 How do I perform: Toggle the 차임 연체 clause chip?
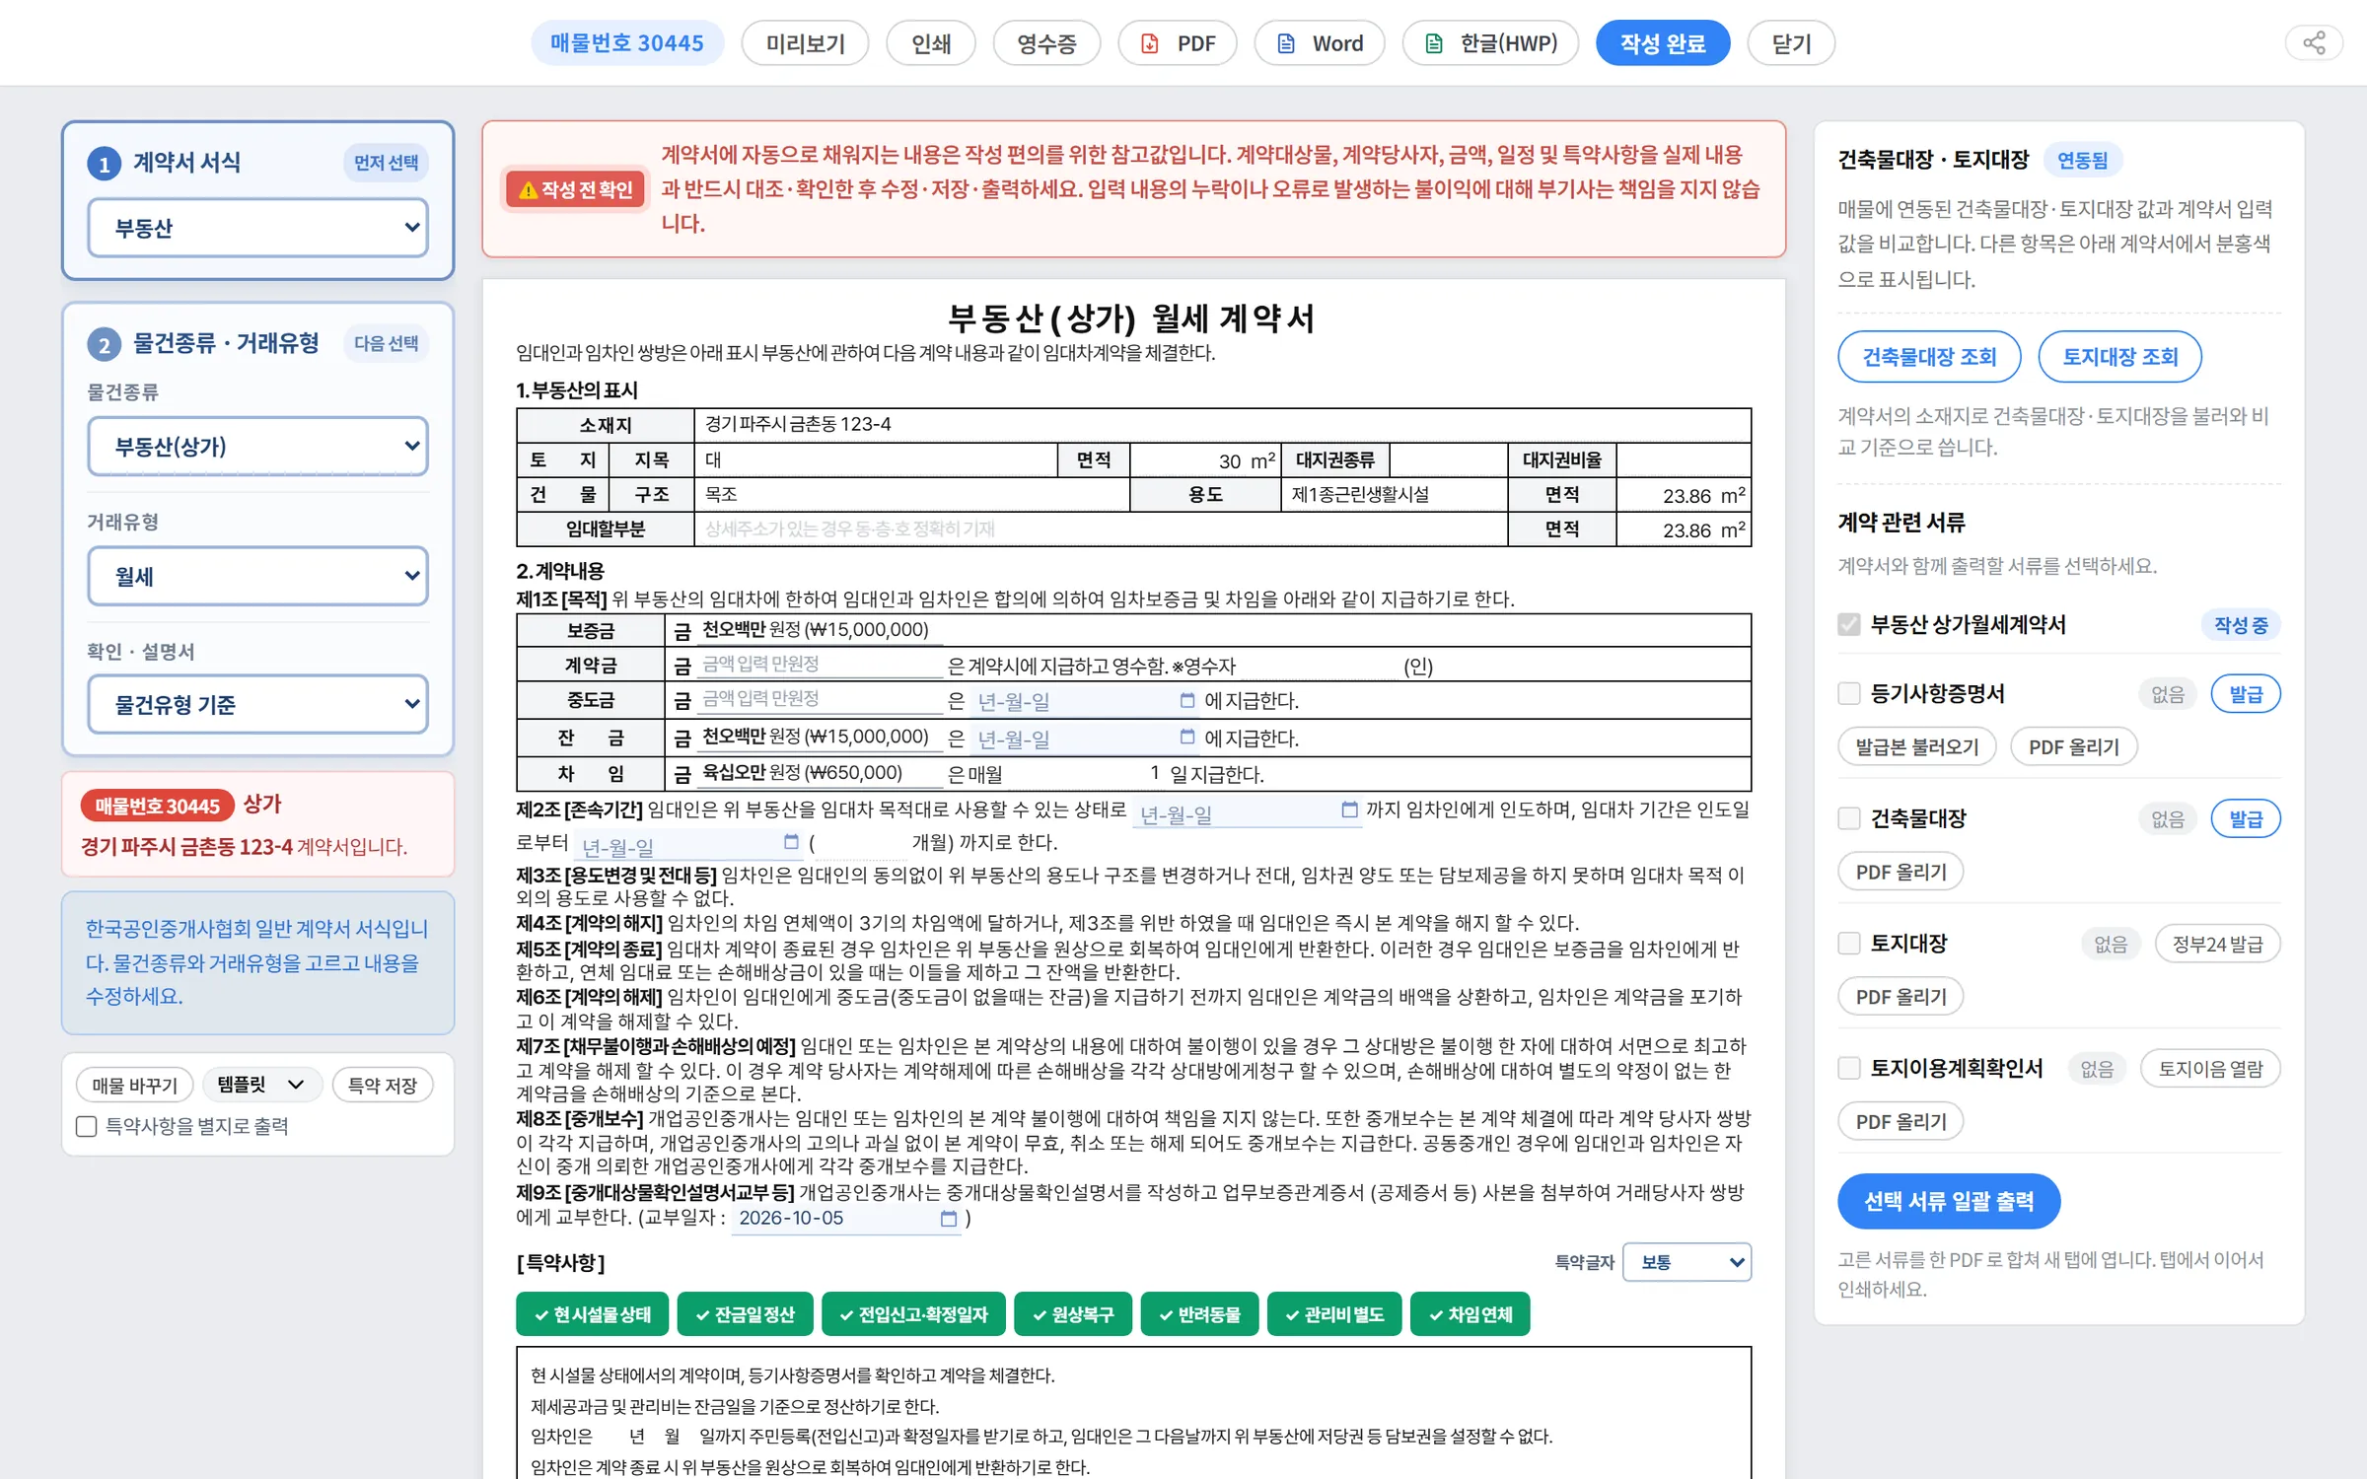tap(1470, 1314)
